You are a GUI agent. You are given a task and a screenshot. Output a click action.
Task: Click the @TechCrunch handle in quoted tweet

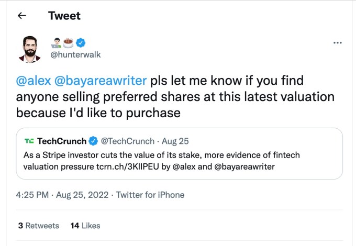coord(127,141)
